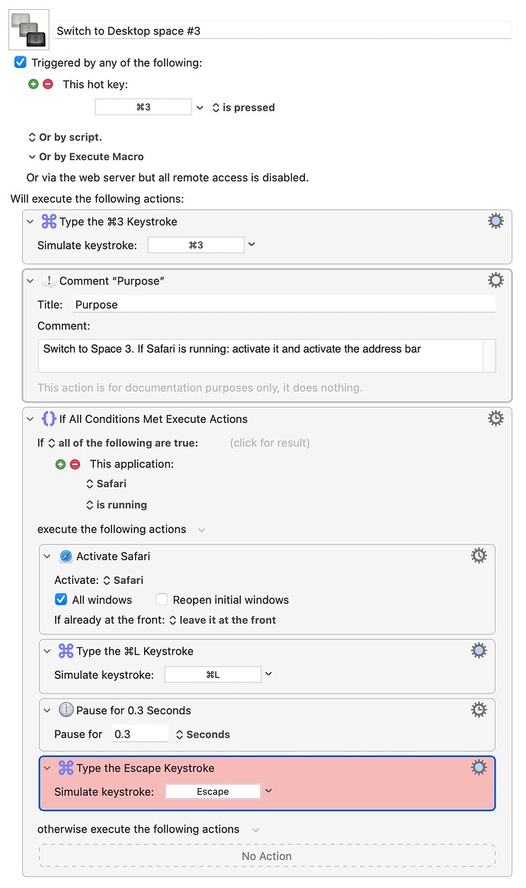Image resolution: width=526 pixels, height=888 pixels.
Task: Add a new hot key trigger with the green plus
Action: pyautogui.click(x=34, y=84)
